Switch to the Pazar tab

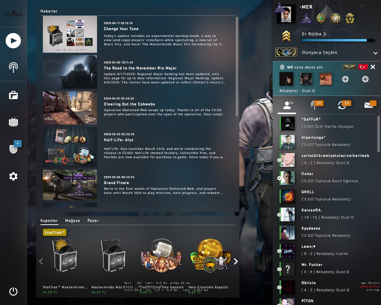pos(93,221)
